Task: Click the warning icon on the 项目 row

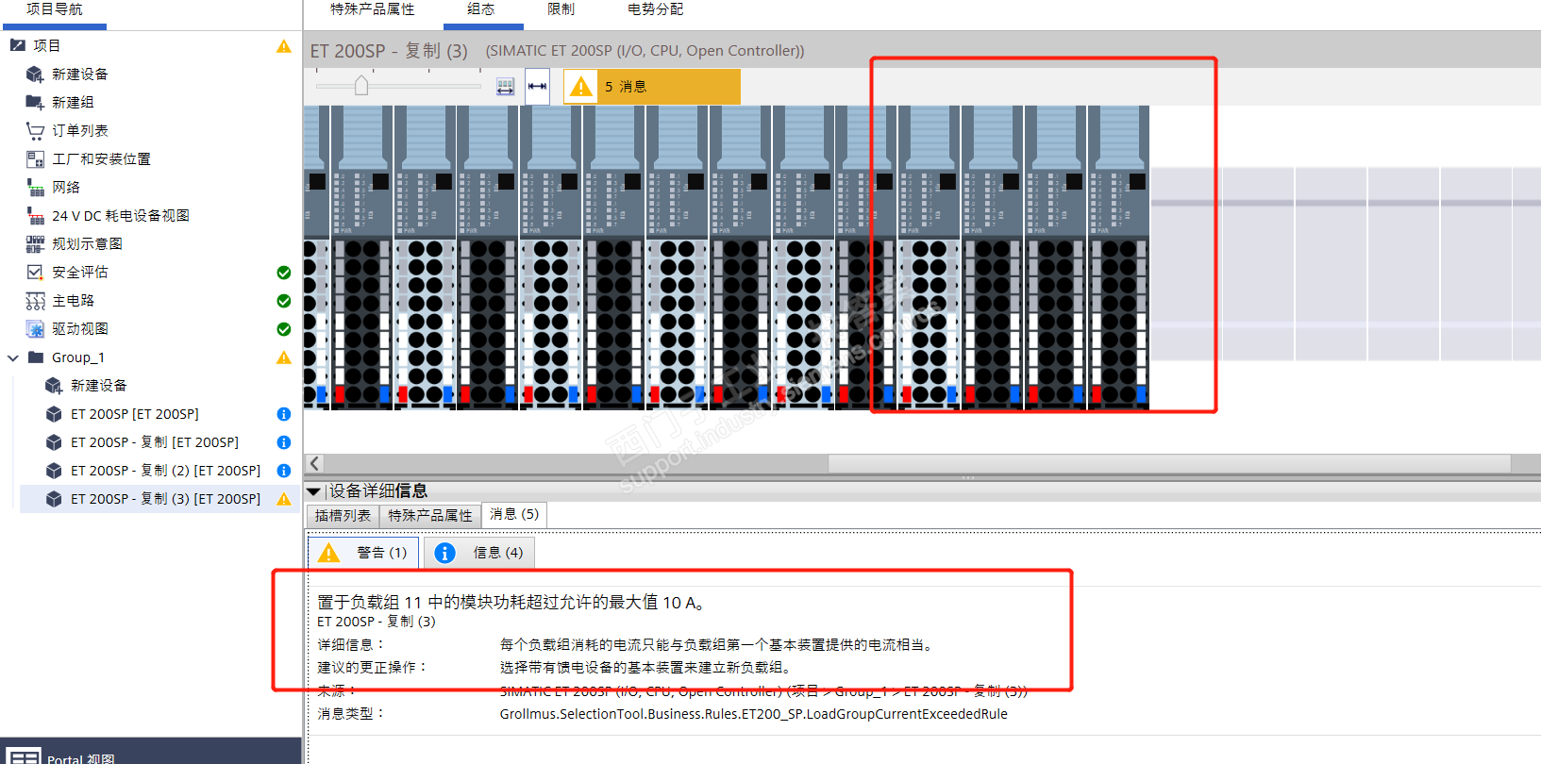Action: coord(283,46)
